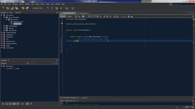Viewport: 195px width, 109px height.
Task: Open the Members dropdown in Navigator
Action: (15, 63)
